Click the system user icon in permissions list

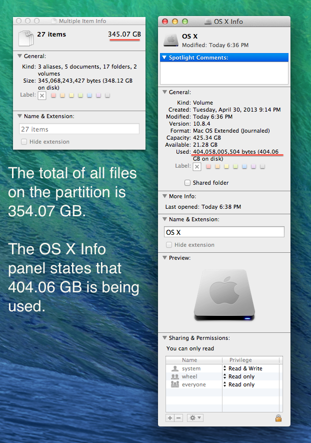click(175, 368)
